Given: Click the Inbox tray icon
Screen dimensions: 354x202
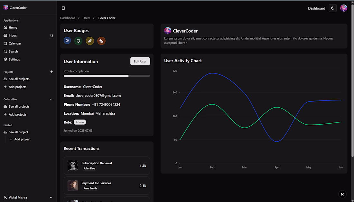Looking at the screenshot, I should click(5, 35).
